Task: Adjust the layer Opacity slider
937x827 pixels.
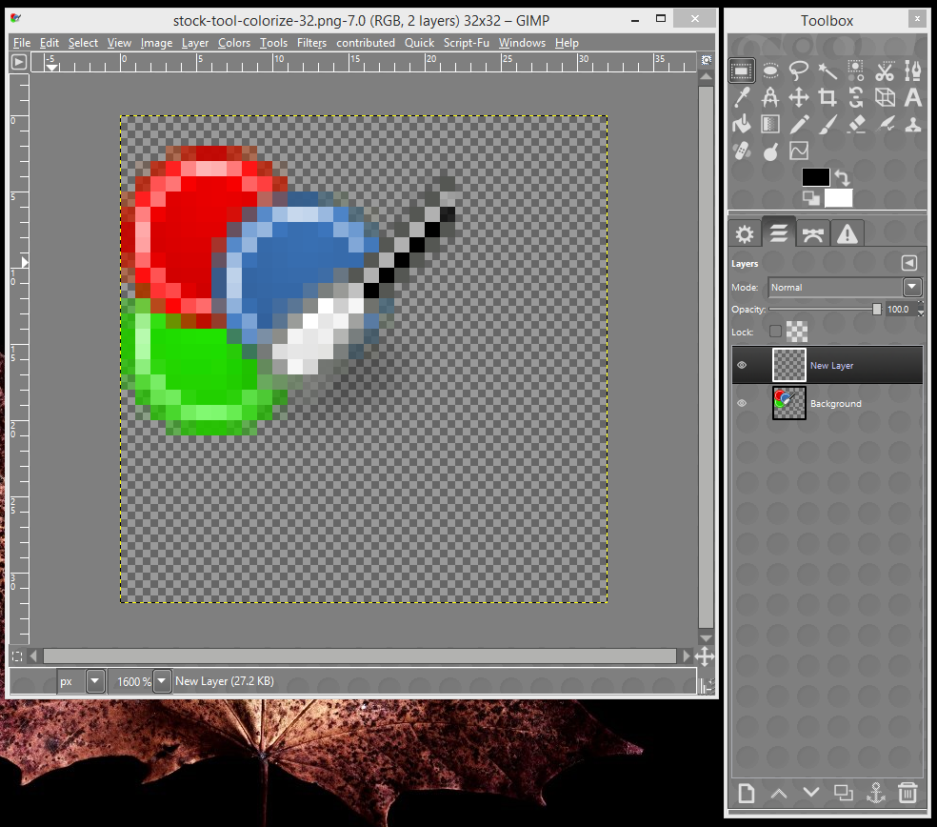Action: (x=825, y=309)
